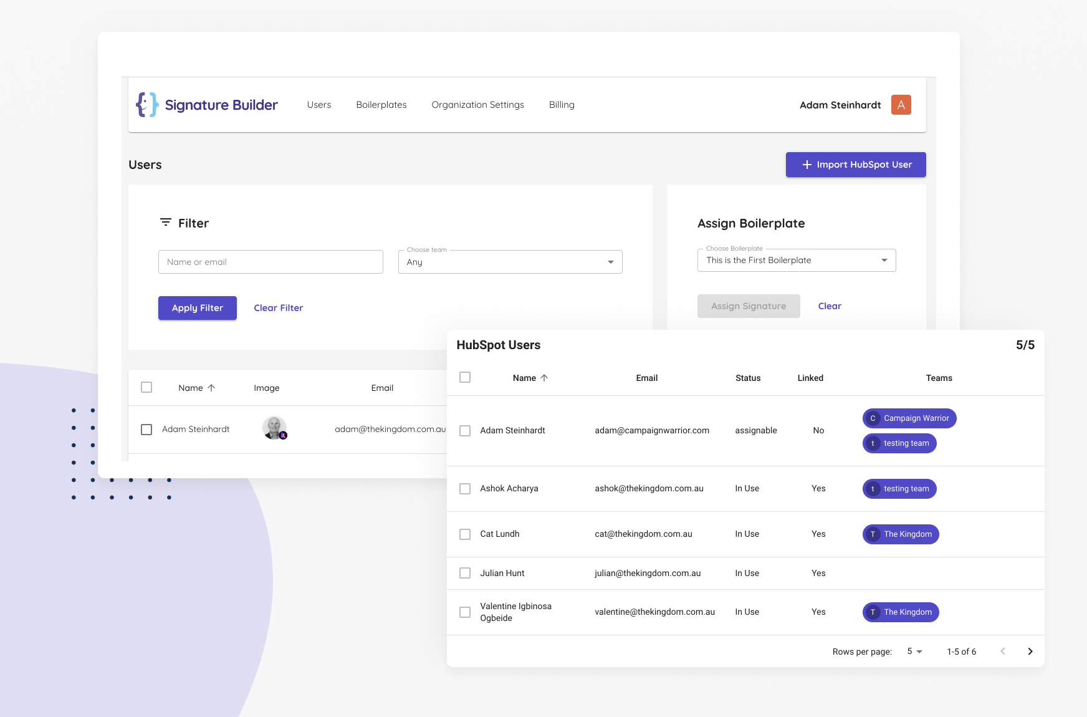Check Ashok Acharya's row checkbox
Image resolution: width=1087 pixels, height=717 pixels.
coord(465,489)
